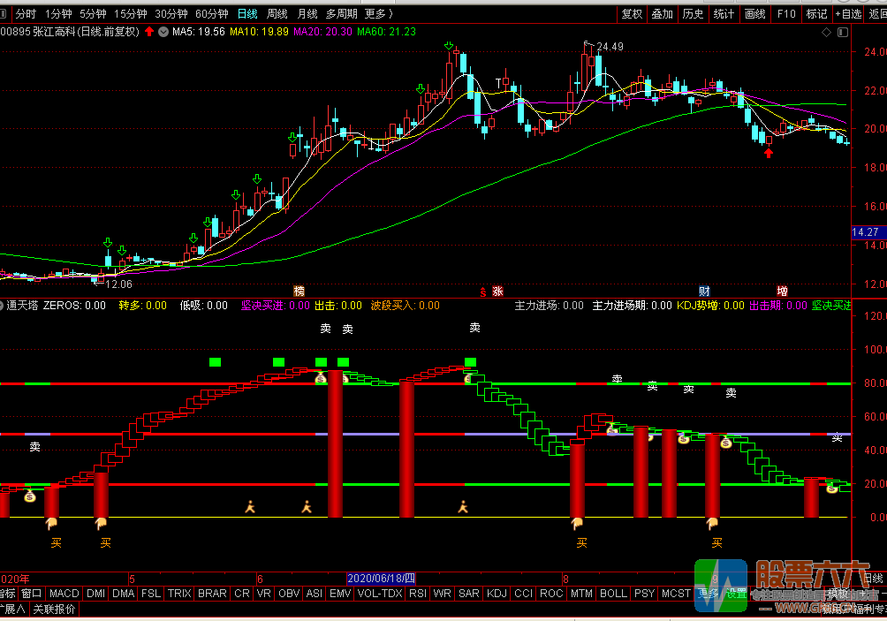Select the BOLL indicator tab
This screenshot has height=621, width=887.
tap(613, 594)
